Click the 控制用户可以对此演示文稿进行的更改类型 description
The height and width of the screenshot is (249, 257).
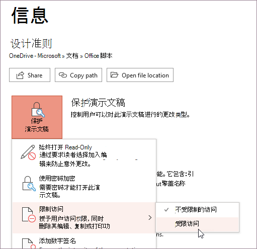point(130,115)
